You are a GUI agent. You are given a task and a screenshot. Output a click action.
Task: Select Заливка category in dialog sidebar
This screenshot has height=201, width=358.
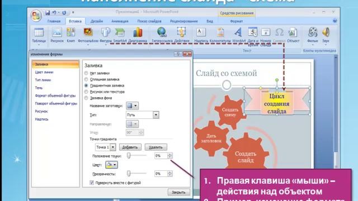55,64
